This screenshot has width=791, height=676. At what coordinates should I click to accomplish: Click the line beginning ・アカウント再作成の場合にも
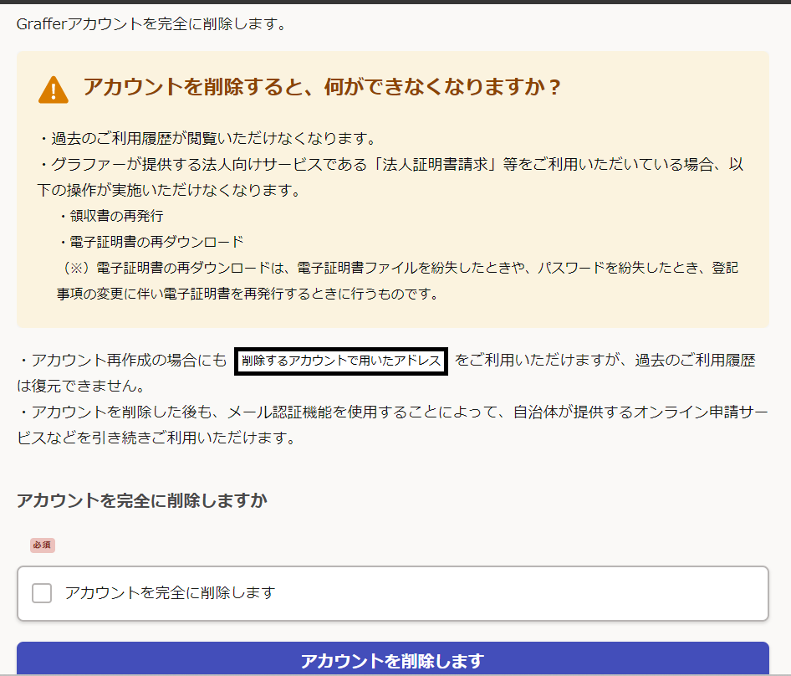click(x=386, y=373)
